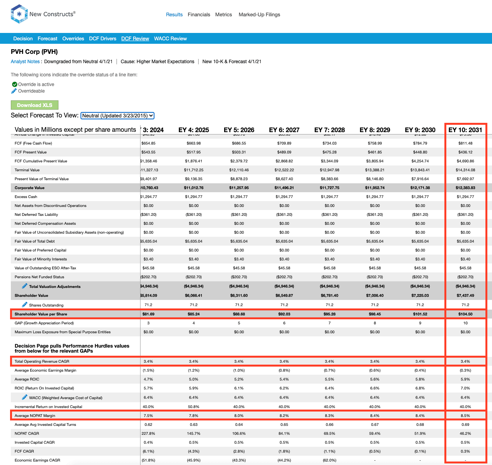Screen dimensions: 492x465
Task: Click the New 10-K & Forecast 4/1/21 note
Action: 232,62
